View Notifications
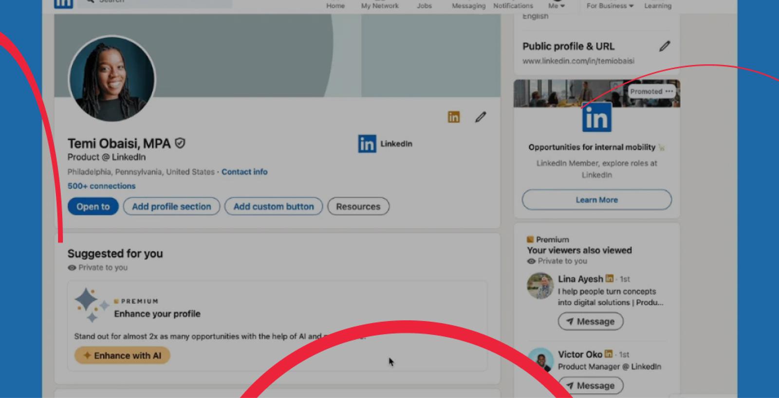Viewport: 779px width, 398px height. click(513, 5)
